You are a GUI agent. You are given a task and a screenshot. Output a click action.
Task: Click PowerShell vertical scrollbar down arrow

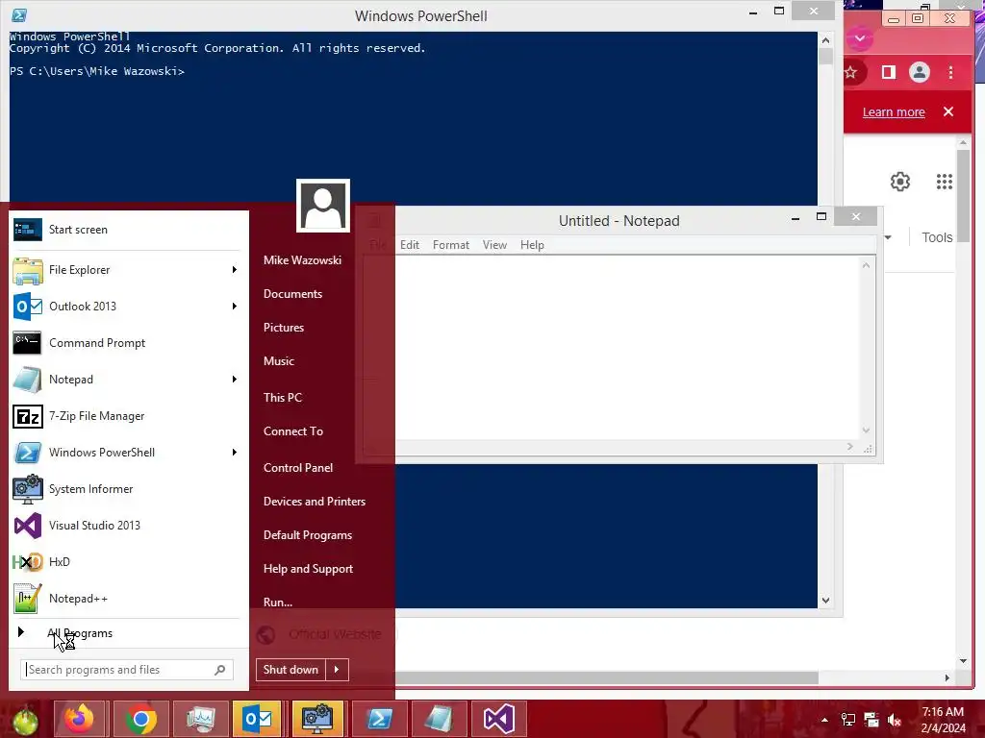point(825,601)
